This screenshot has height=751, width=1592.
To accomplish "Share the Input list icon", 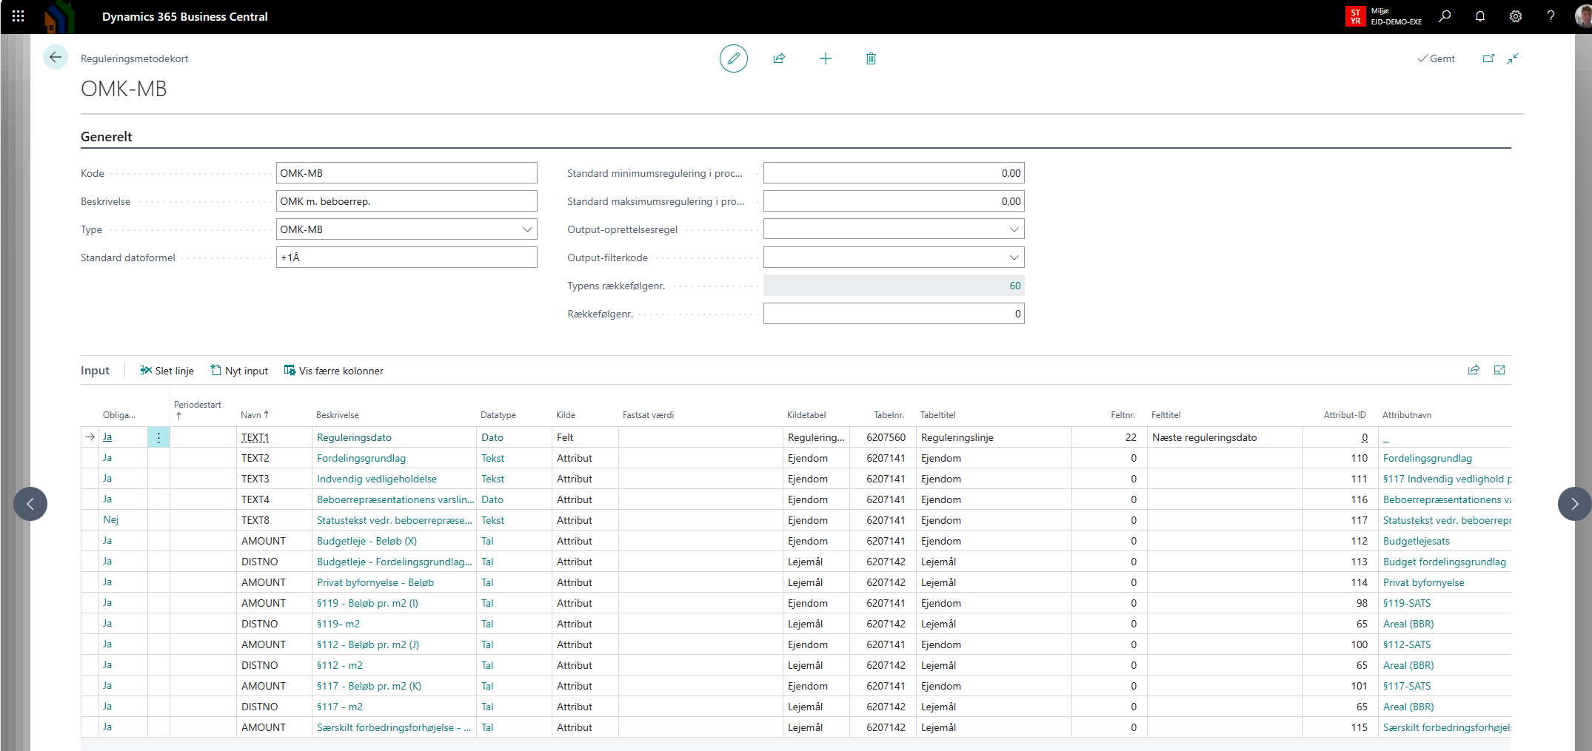I will point(1474,370).
